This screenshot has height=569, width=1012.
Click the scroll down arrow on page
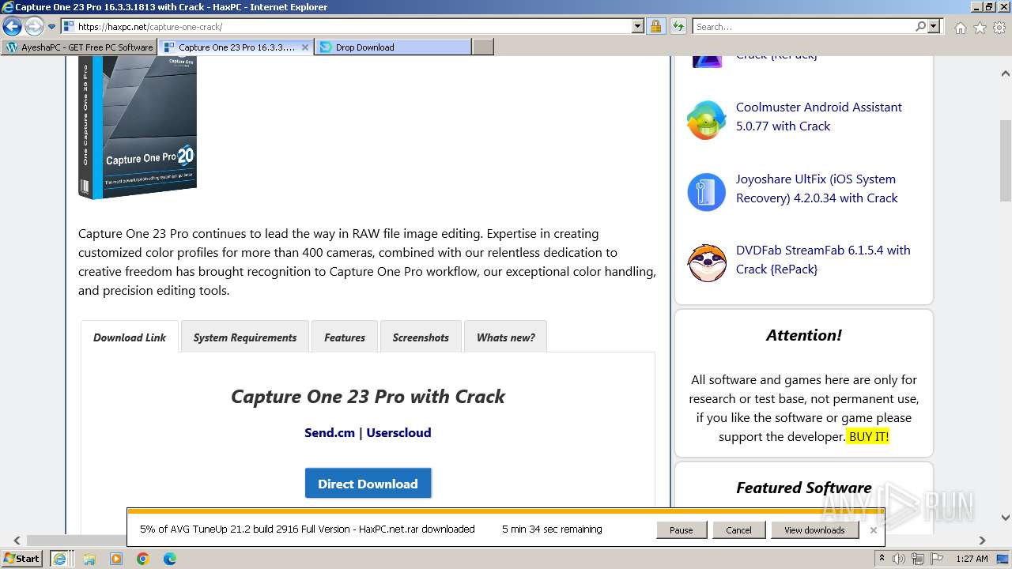1005,518
